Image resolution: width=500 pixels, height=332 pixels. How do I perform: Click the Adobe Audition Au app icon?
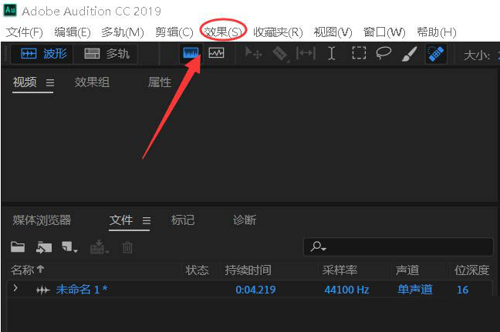[10, 10]
